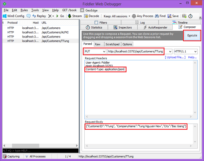204x161 pixels.
Task: Open the File menu
Action: [x=6, y=10]
